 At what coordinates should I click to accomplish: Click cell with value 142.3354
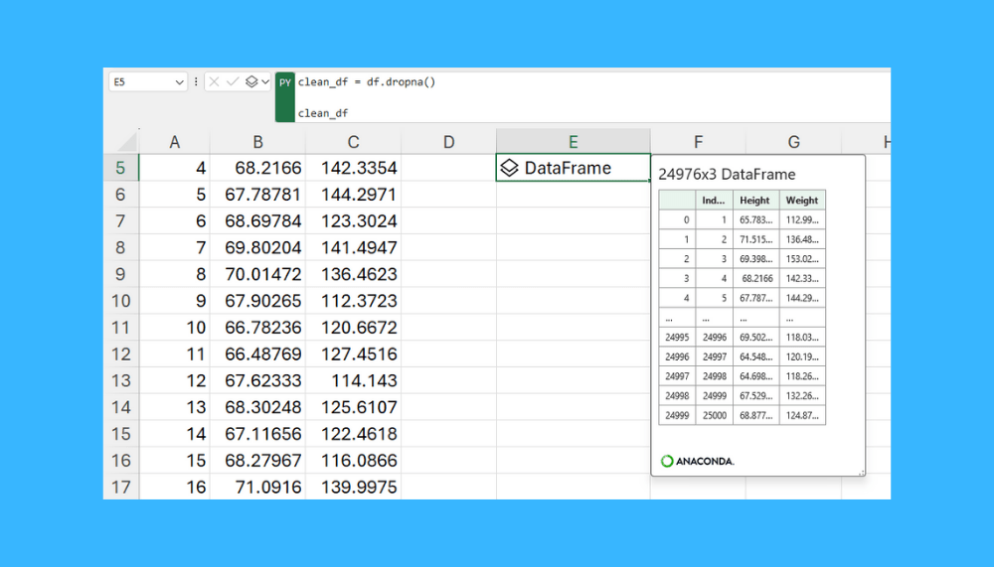click(353, 168)
